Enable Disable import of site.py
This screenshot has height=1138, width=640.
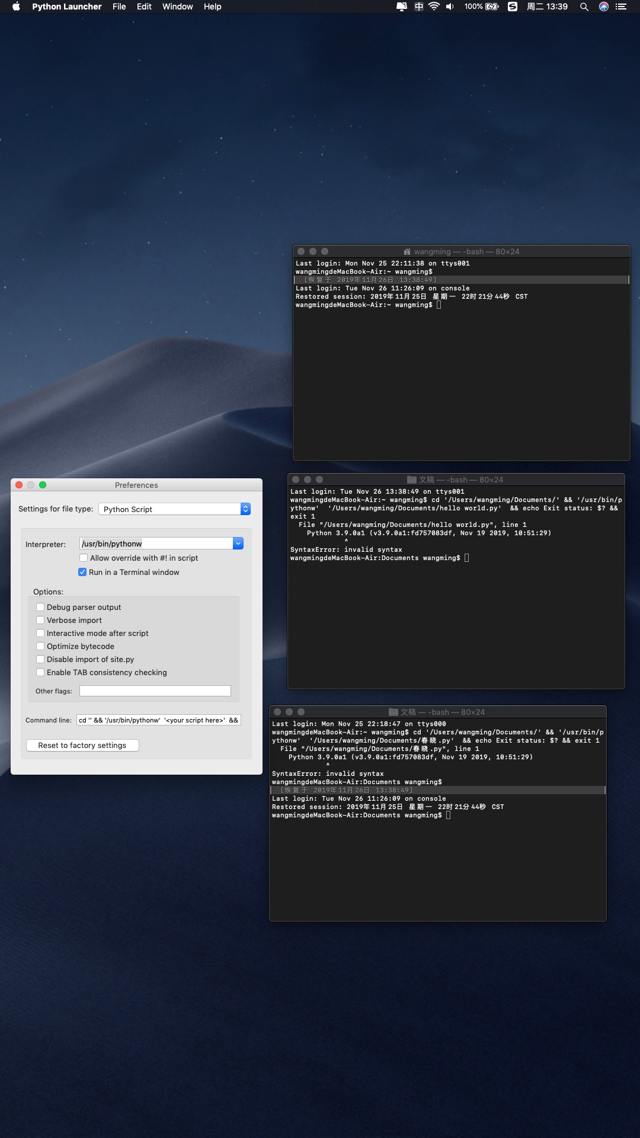[40, 659]
